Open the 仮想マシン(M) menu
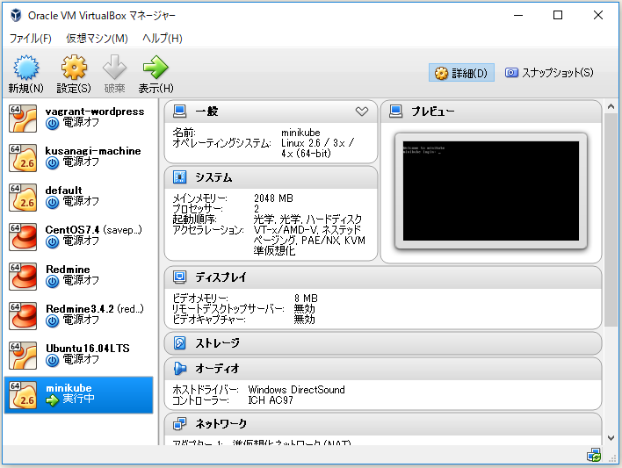This screenshot has height=468, width=622. 97,39
